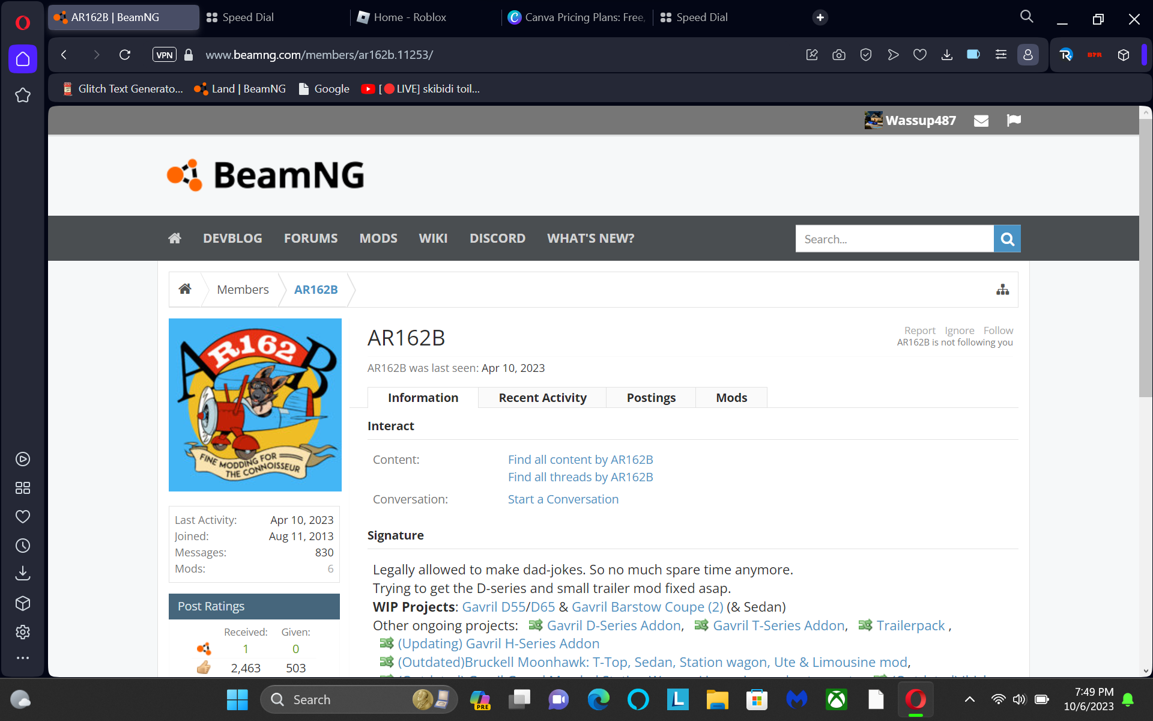Click the Opera sidebar history clock icon
Image resolution: width=1153 pixels, height=721 pixels.
(x=23, y=546)
